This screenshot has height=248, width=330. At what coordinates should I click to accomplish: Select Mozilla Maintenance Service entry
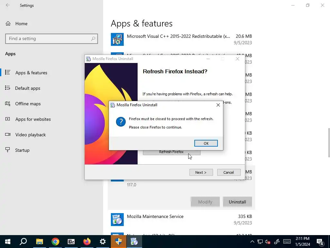(x=181, y=220)
